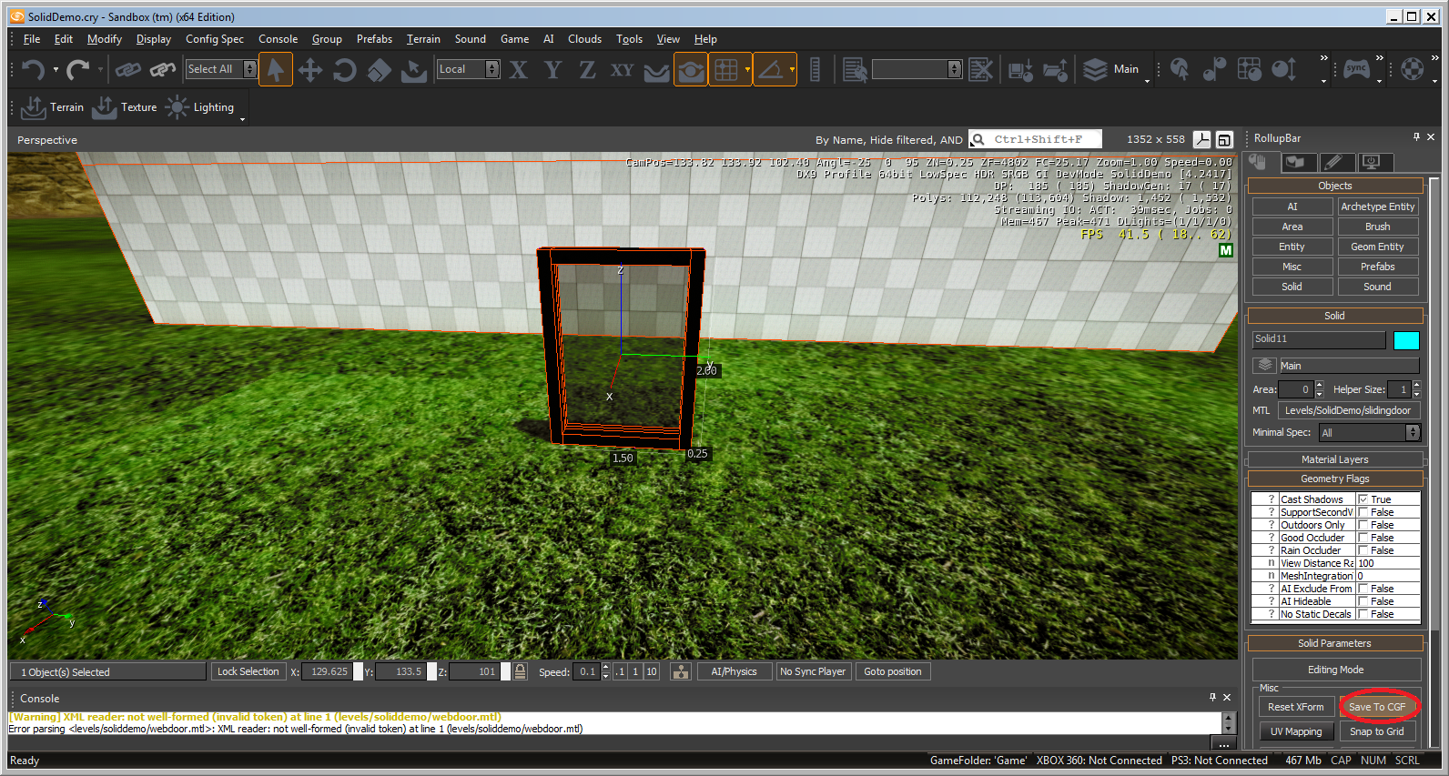The image size is (1449, 776).
Task: Constrain to the XY plane
Action: [622, 69]
